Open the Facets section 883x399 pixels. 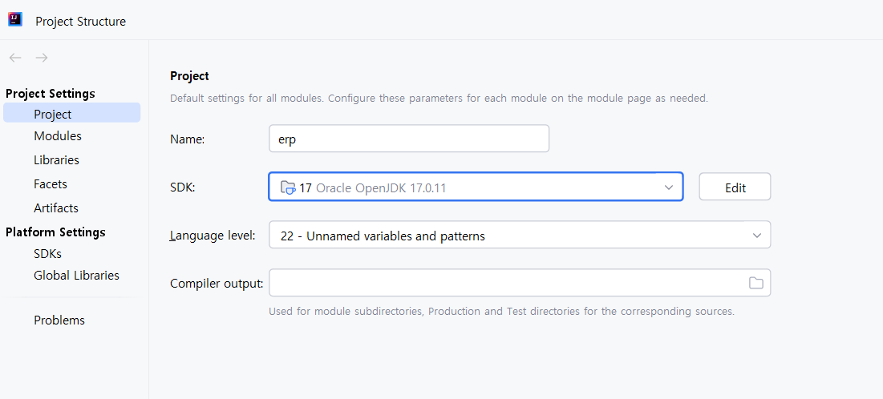51,184
